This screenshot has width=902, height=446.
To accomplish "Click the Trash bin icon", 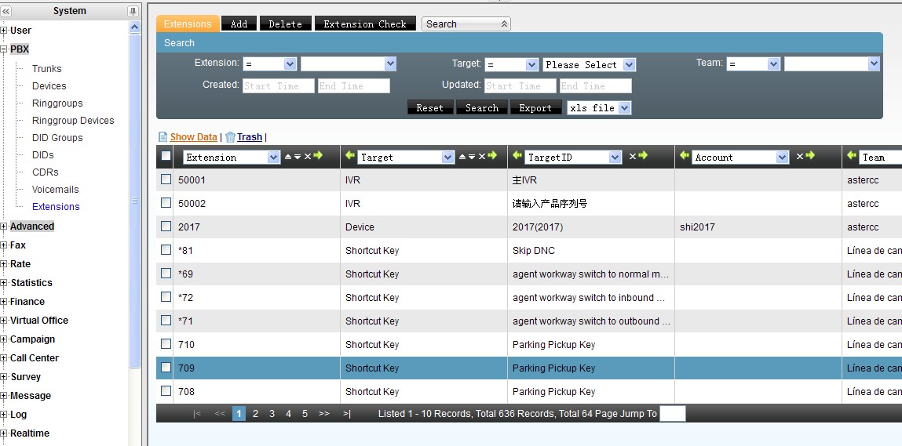I will [230, 137].
